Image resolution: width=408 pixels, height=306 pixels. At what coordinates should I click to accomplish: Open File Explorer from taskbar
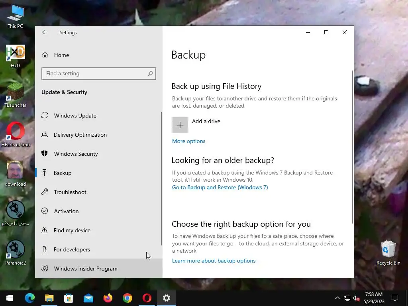[x=49, y=298]
